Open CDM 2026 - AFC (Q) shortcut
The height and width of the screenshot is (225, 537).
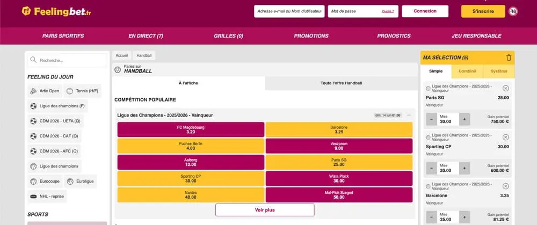point(54,151)
